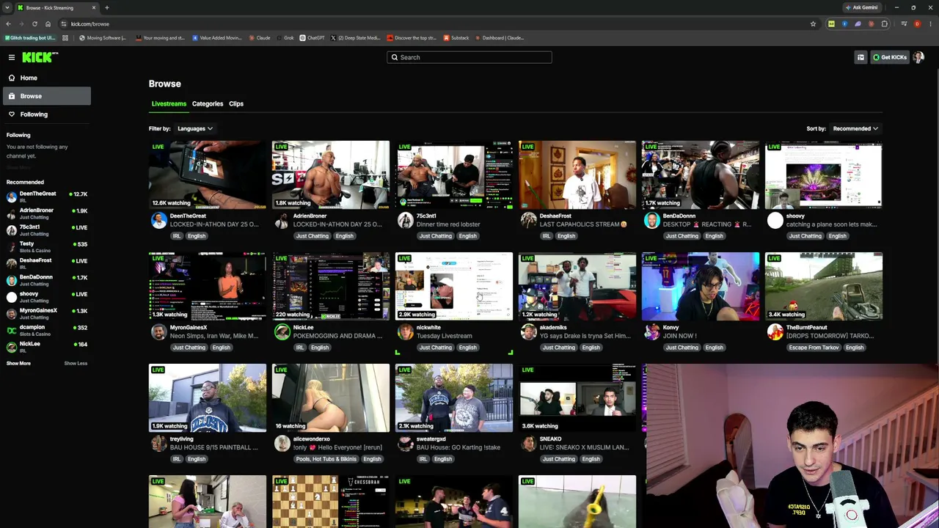Screen dimensions: 939x528
Task: Switch to the Livestreams tab
Action: click(169, 104)
